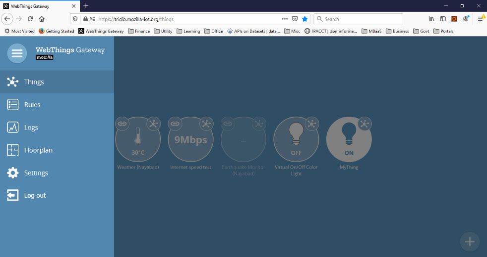Click the Pocket save icon in address bar
487x257 pixels.
[x=295, y=19]
